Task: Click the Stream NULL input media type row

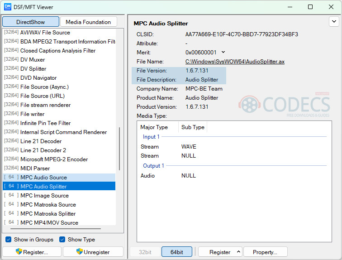Action: tap(234, 156)
